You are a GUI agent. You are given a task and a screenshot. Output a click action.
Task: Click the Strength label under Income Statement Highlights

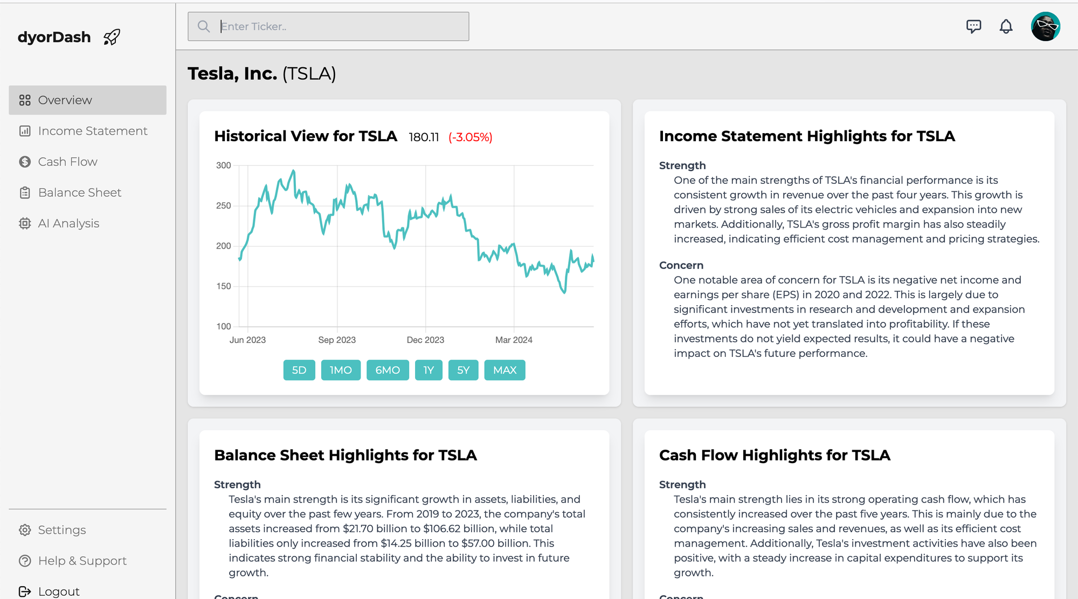pyautogui.click(x=682, y=166)
